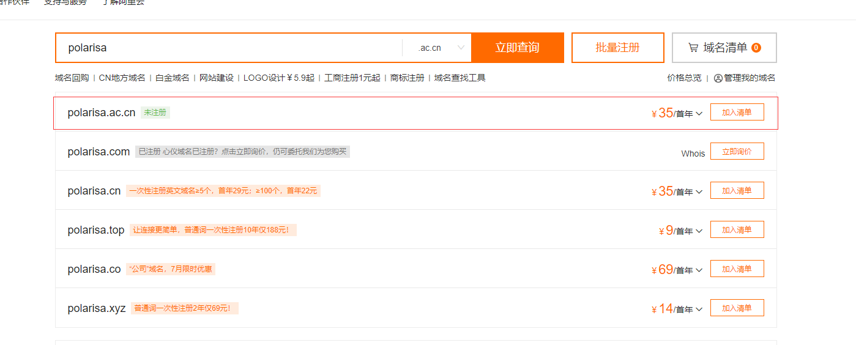Open the 域名清单 cart button
The width and height of the screenshot is (856, 345).
point(724,48)
